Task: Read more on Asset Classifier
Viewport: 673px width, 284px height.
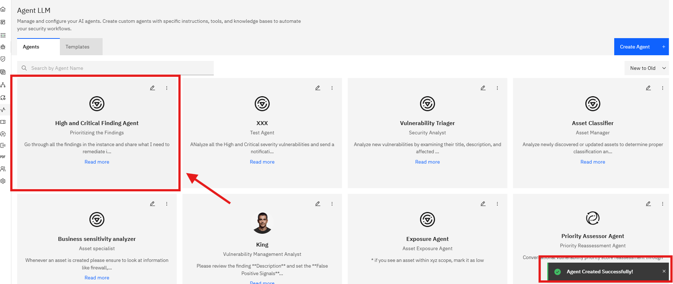Action: 593,162
